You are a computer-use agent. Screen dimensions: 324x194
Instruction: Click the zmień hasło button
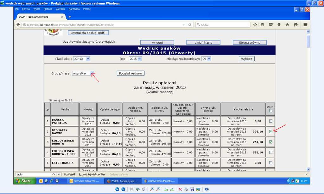(203, 42)
